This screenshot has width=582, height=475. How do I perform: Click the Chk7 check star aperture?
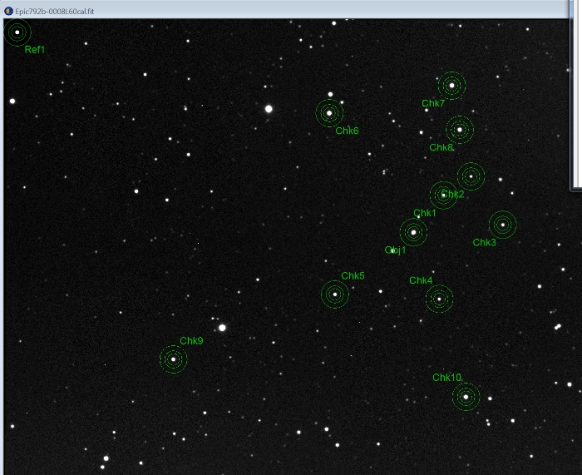click(x=451, y=85)
